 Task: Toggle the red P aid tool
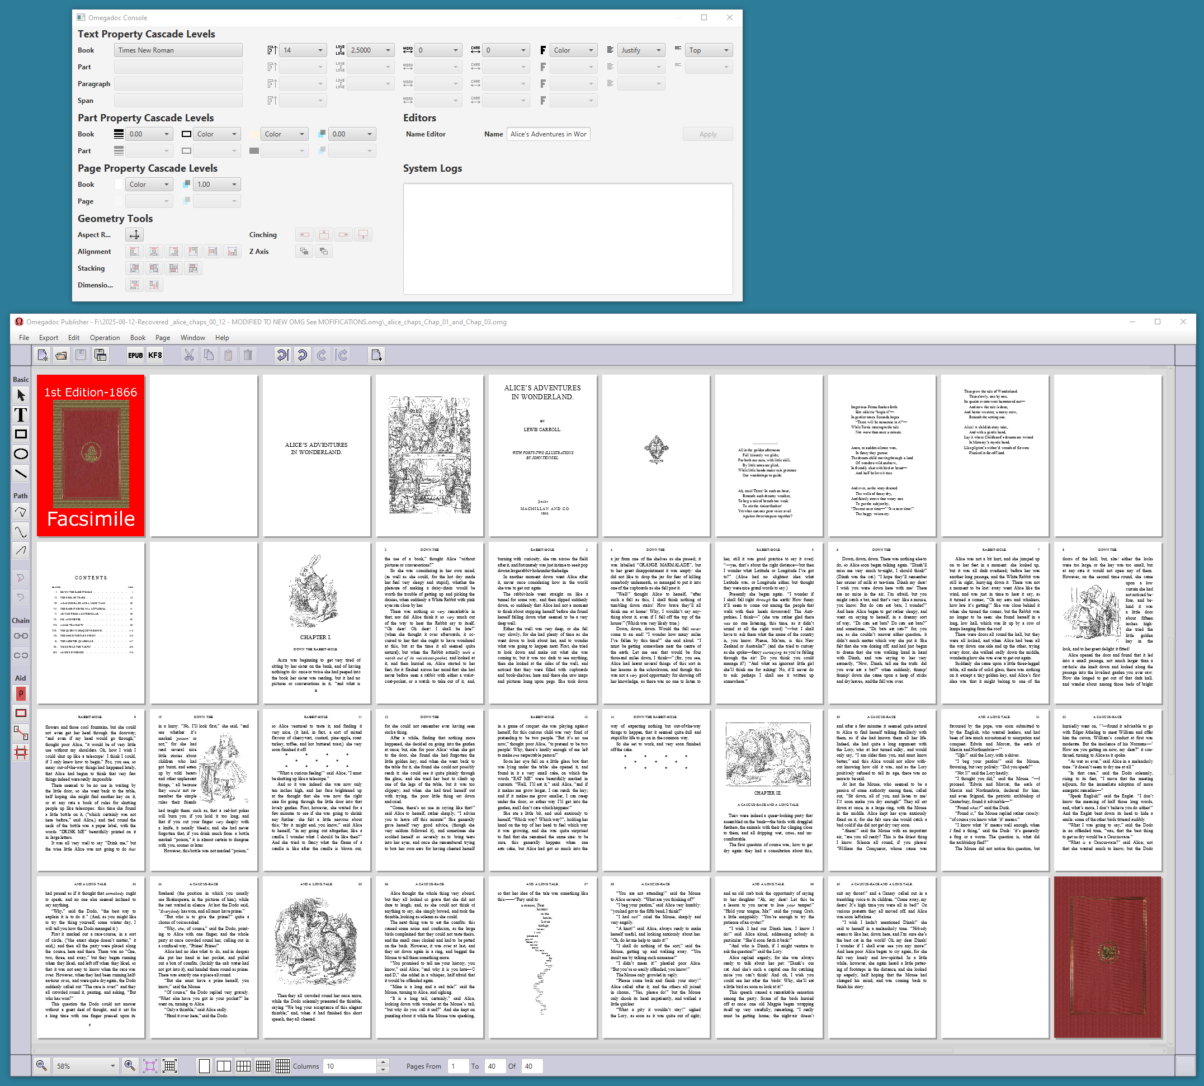pyautogui.click(x=21, y=693)
